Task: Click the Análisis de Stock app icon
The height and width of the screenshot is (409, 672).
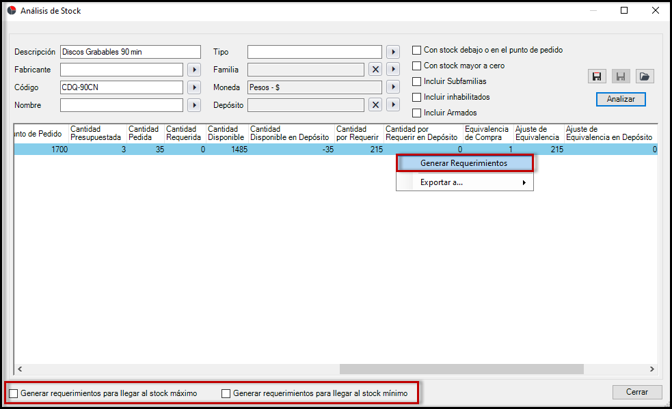Action: tap(12, 10)
